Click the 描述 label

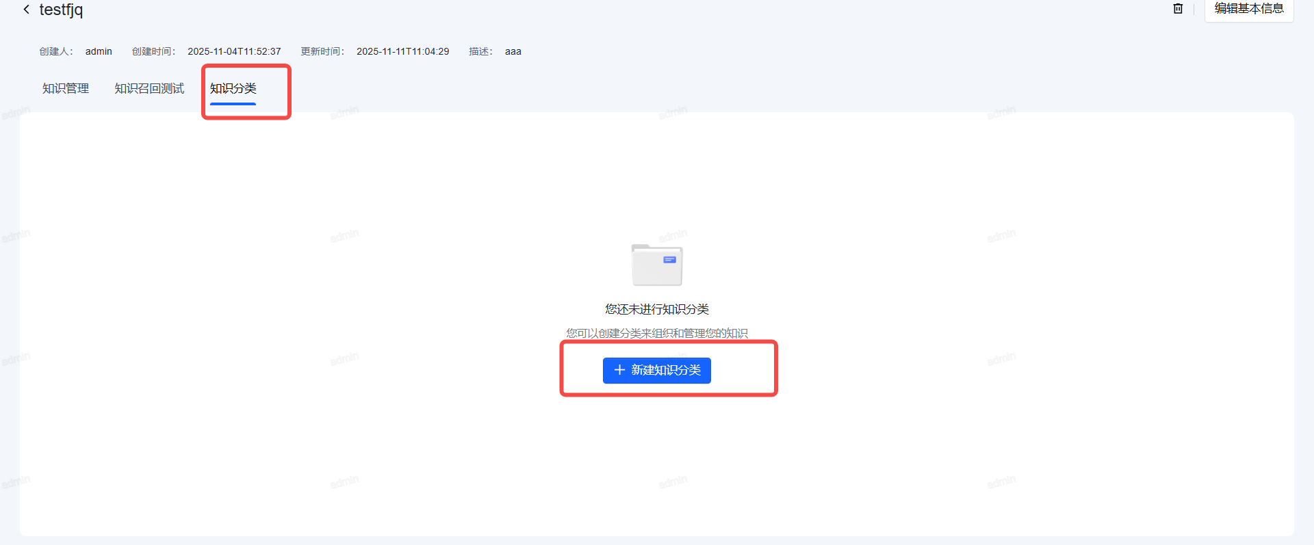(481, 51)
